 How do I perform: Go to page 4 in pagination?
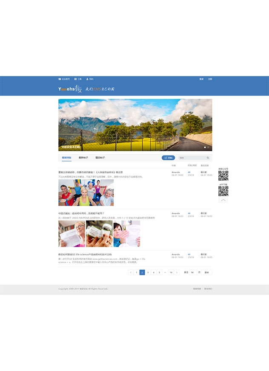tap(154, 272)
